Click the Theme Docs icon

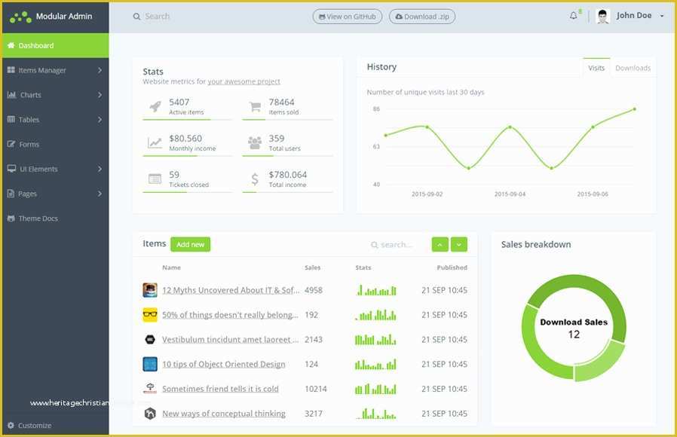click(11, 218)
